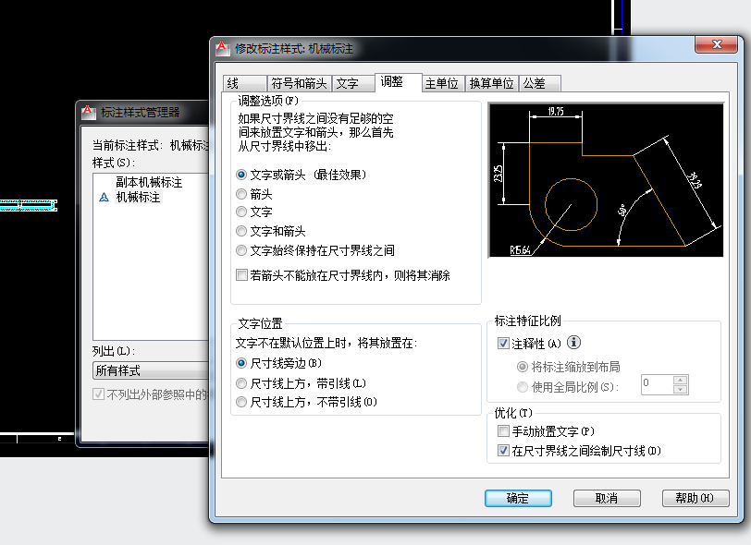Enable 若箭头不能放在尺寸界线内 checkbox
The width and height of the screenshot is (751, 545).
[x=242, y=275]
